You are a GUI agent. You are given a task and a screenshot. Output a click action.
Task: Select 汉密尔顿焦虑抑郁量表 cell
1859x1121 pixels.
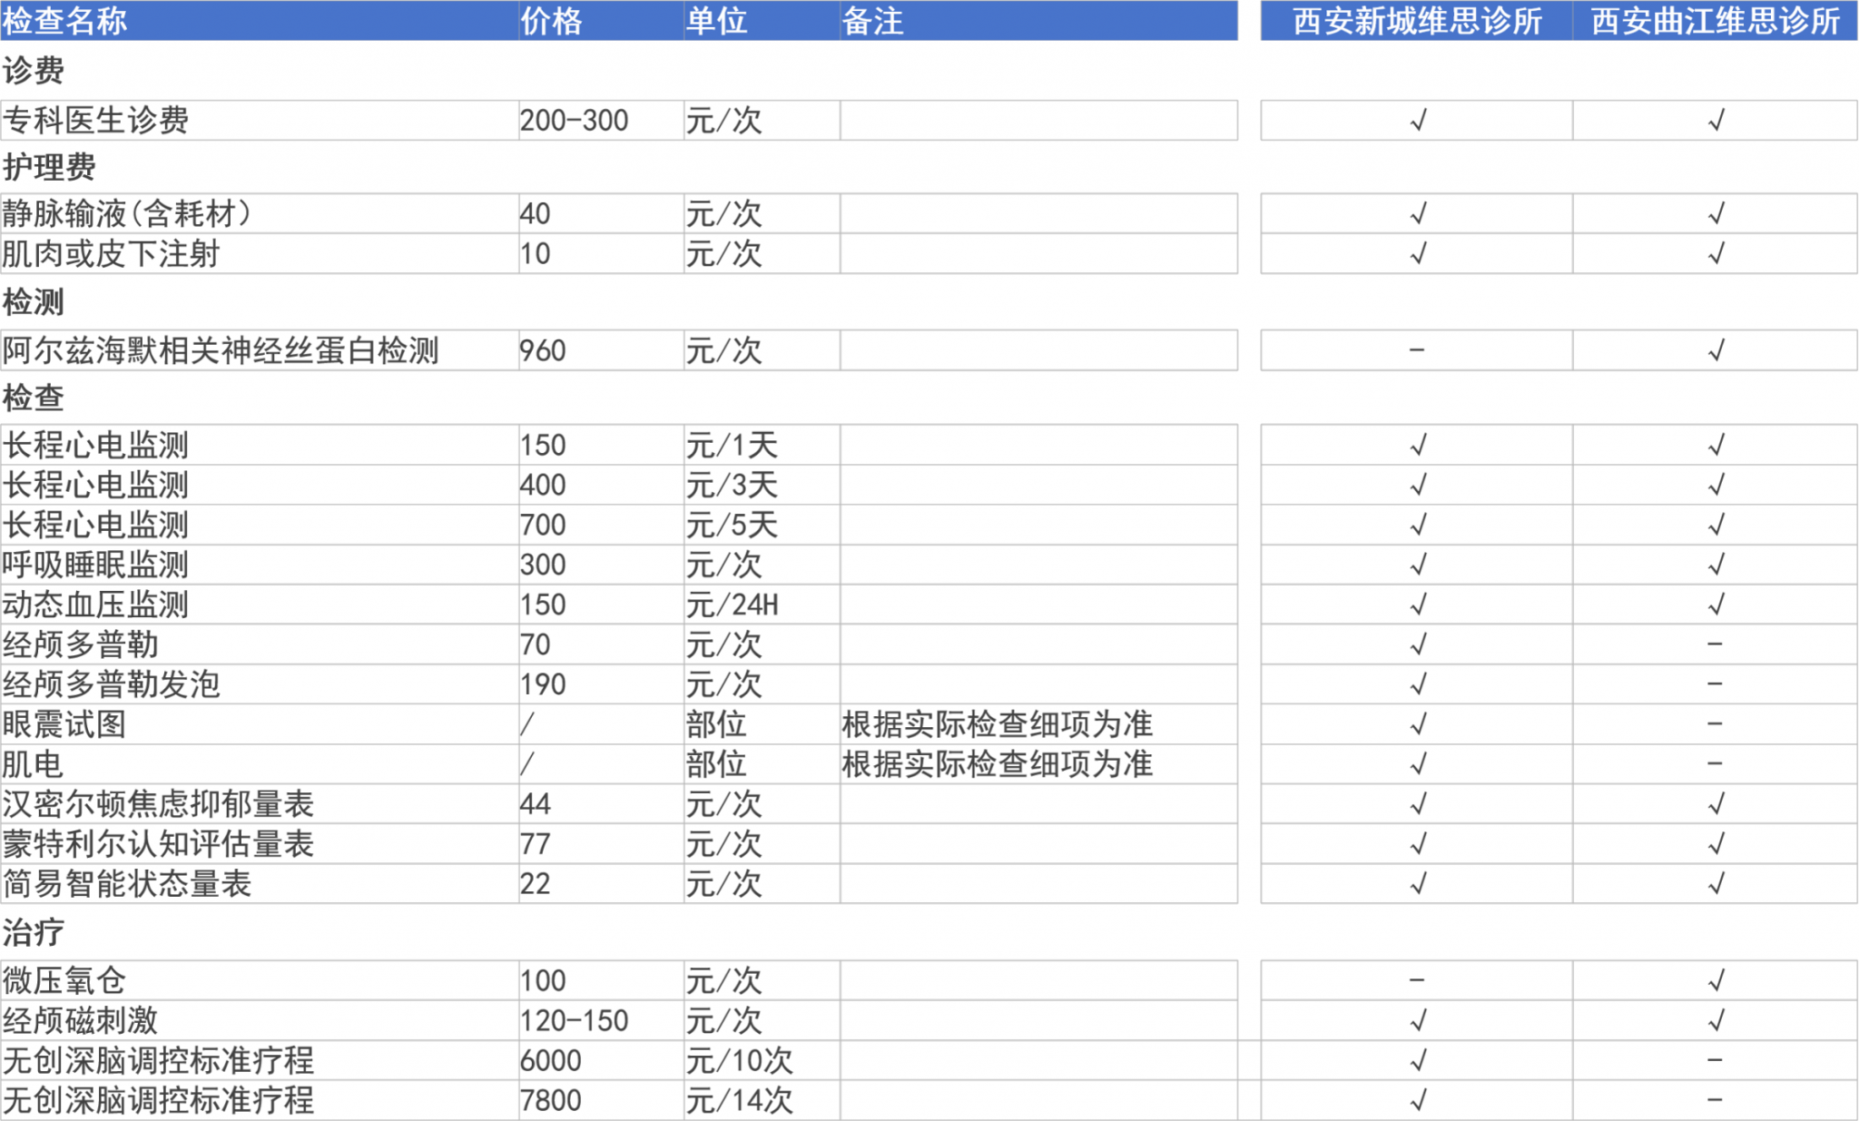click(260, 804)
